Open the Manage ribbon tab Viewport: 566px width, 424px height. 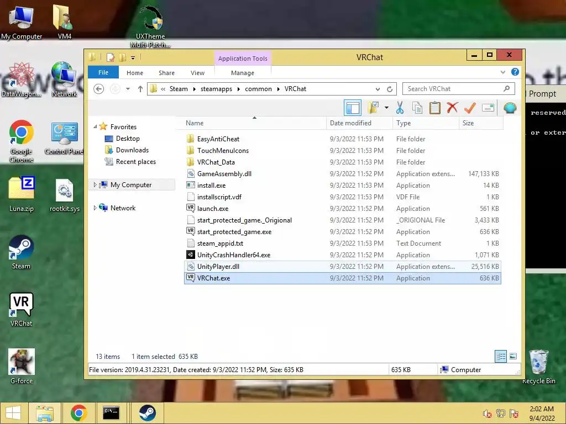[243, 72]
